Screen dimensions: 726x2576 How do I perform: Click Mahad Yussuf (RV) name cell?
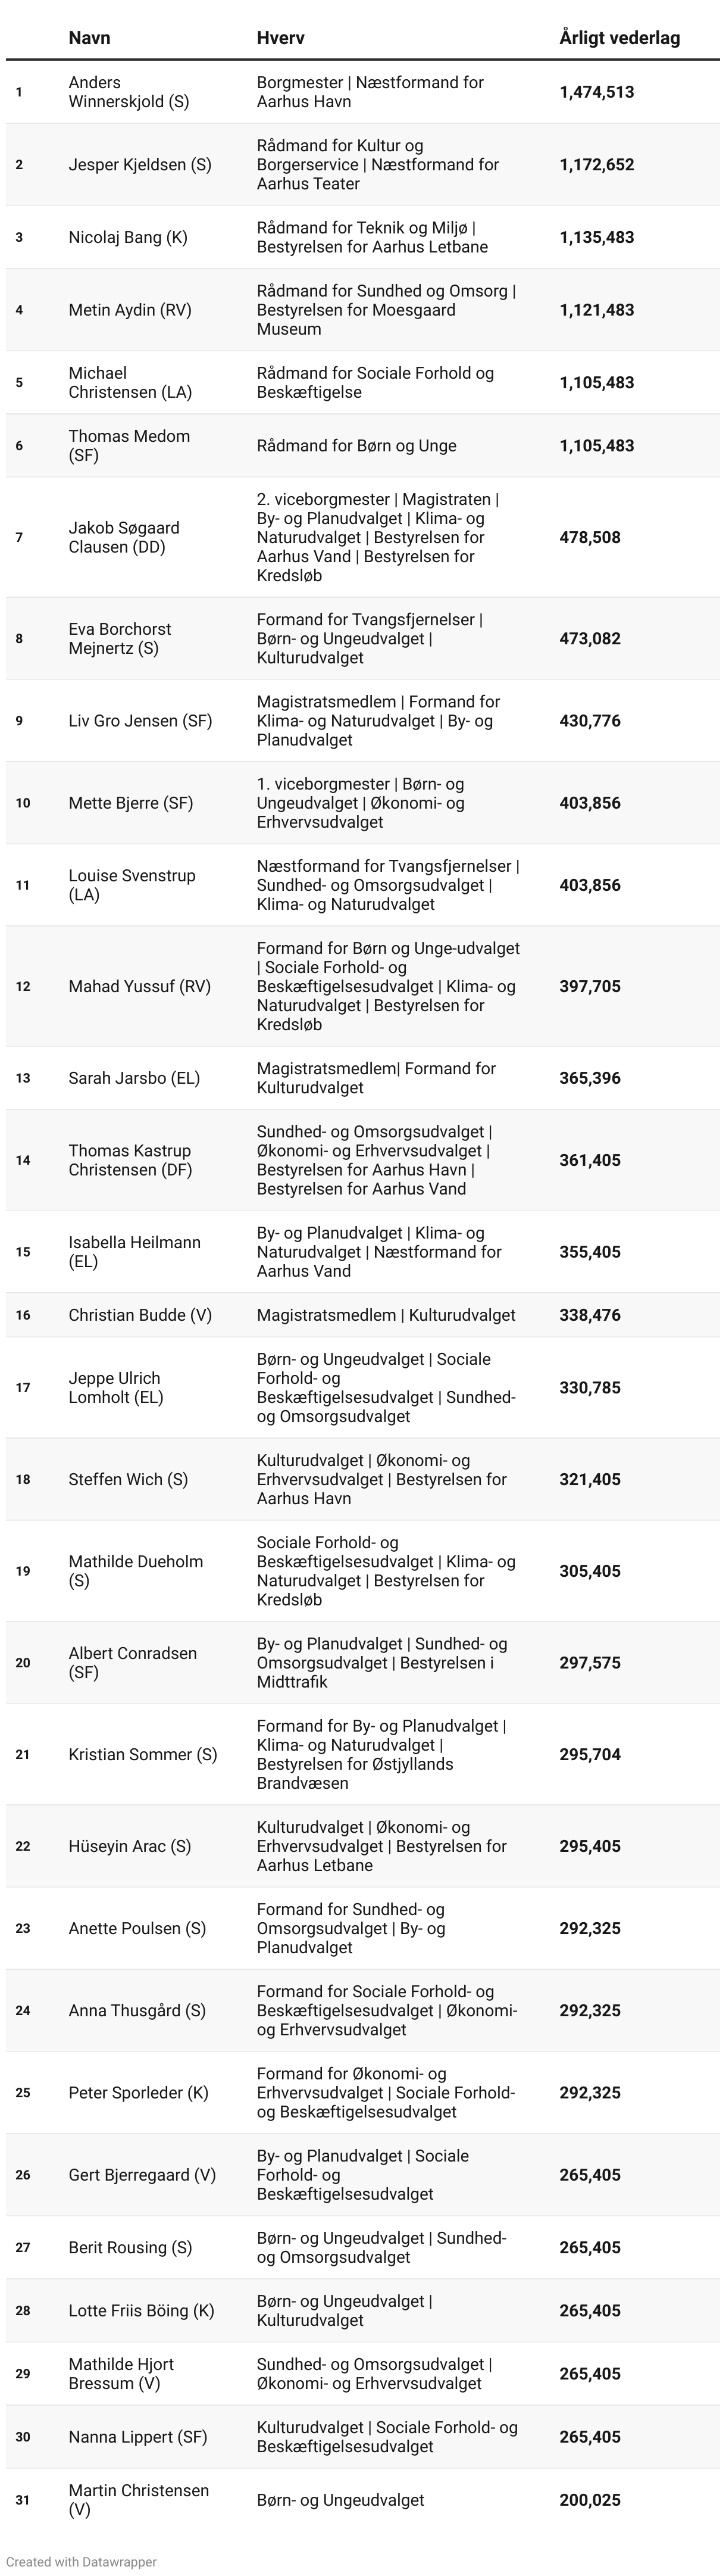click(140, 986)
